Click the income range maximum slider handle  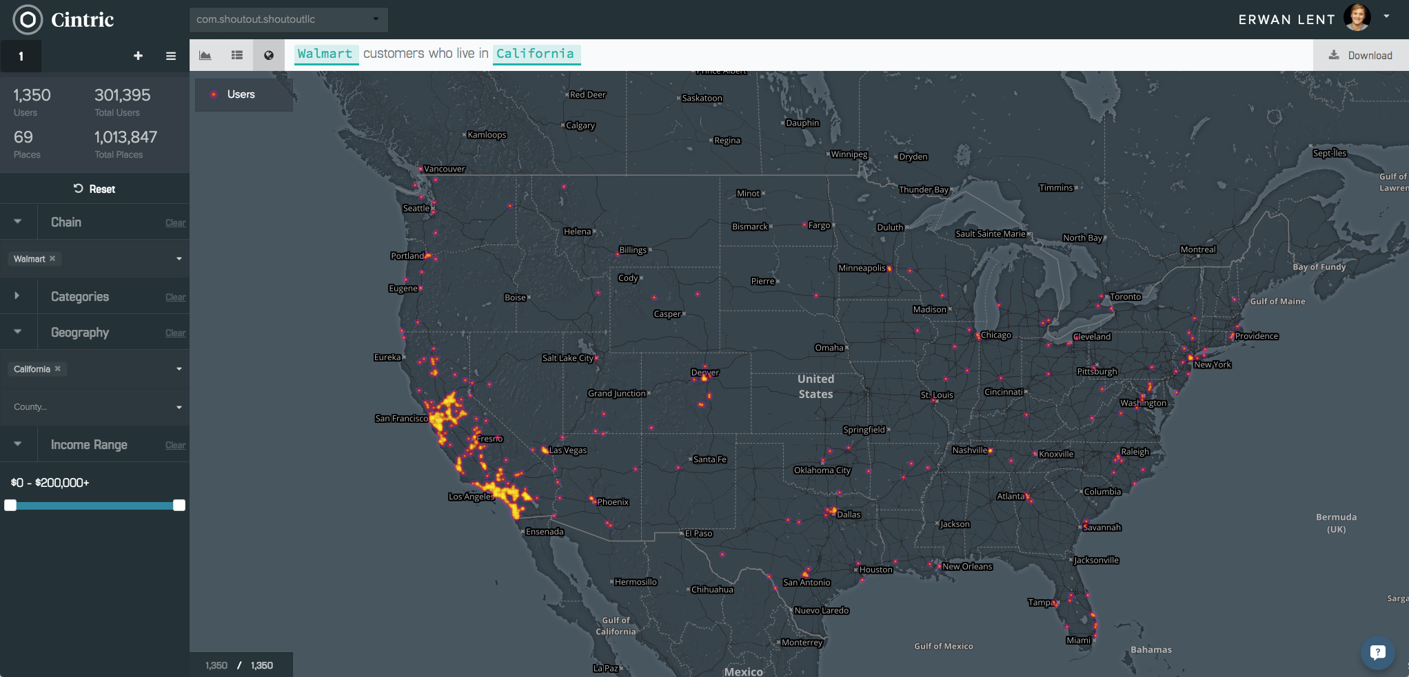179,506
